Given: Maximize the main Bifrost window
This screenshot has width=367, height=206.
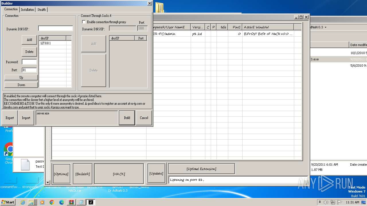Looking at the screenshot, I should [x=301, y=17].
